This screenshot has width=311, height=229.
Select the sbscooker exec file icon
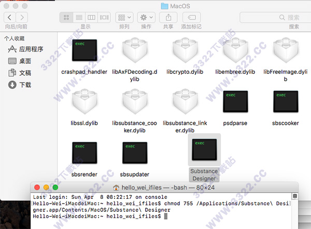click(286, 101)
